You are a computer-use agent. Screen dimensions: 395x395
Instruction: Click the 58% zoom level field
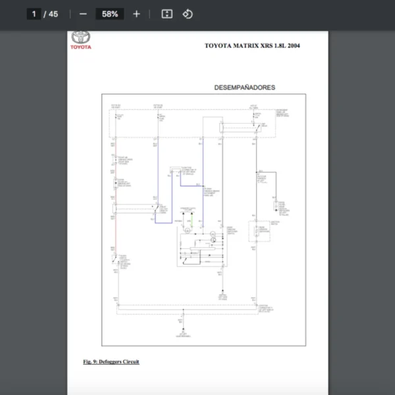click(x=110, y=14)
